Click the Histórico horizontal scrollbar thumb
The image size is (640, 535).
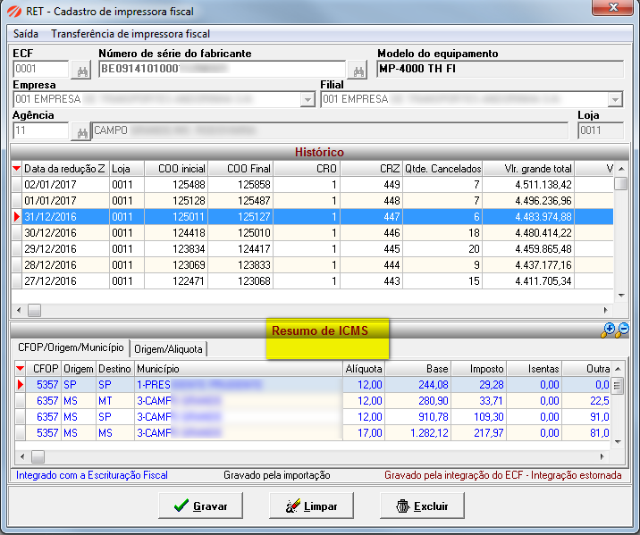coord(34,310)
